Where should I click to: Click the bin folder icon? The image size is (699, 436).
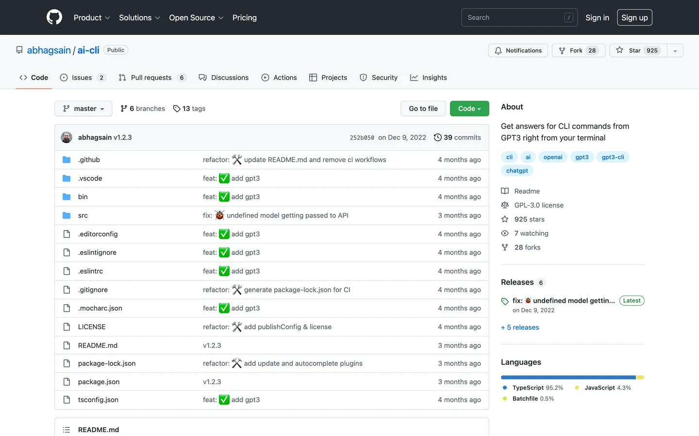[x=67, y=197]
